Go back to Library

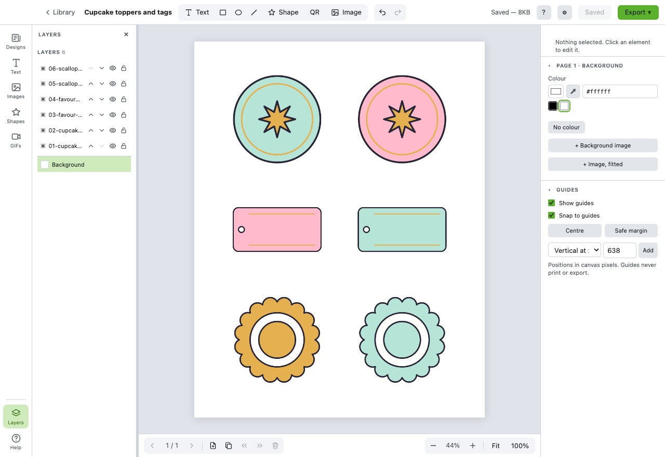[60, 12]
